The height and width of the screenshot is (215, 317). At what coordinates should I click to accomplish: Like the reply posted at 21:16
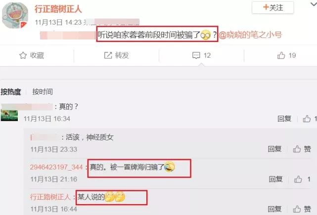[x=298, y=179]
